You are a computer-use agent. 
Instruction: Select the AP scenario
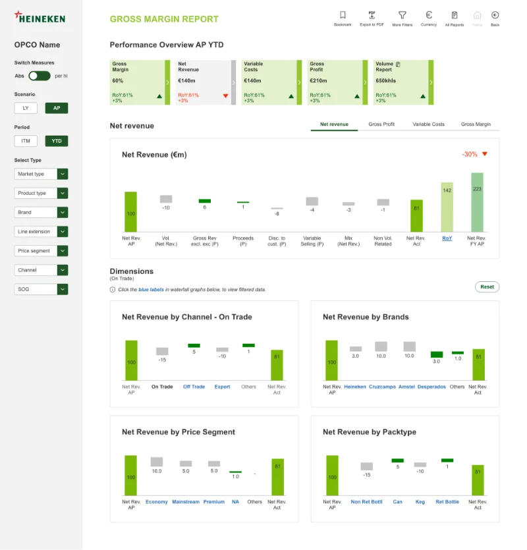pos(57,108)
